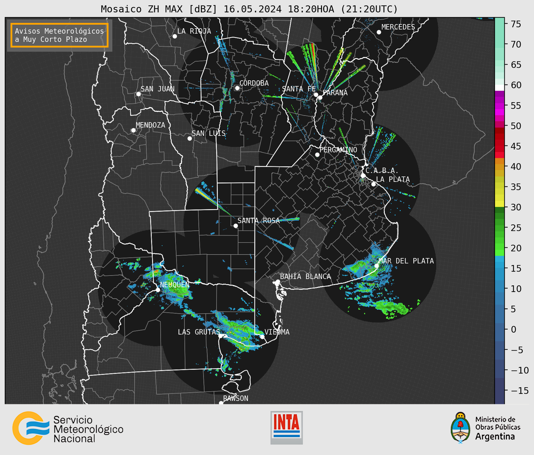Click the Avisos Meteorológicos a Muy Corto Plazo box
Screen dimensions: 534x455
60,35
